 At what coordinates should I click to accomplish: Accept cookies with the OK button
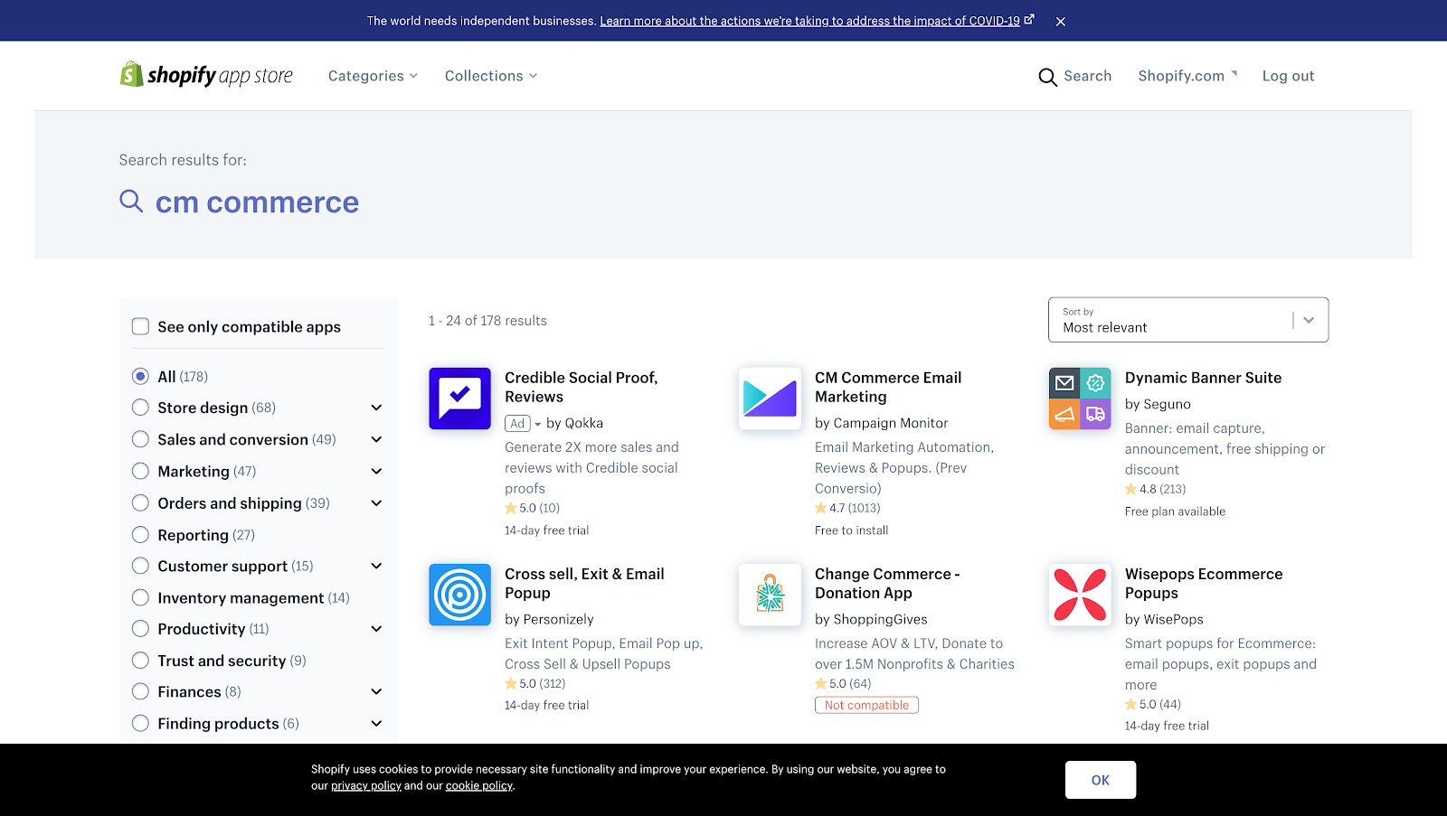tap(1100, 780)
